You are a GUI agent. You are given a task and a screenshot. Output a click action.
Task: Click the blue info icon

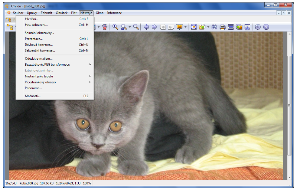pyautogui.click(x=266, y=27)
